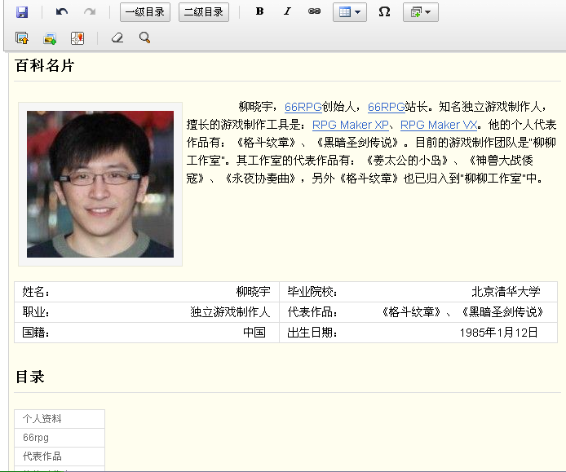The height and width of the screenshot is (472, 566).
Task: Insert a map with the map pin icon
Action: click(x=77, y=37)
